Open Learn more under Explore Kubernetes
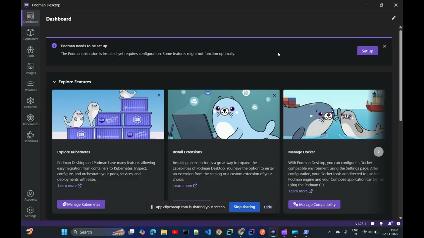The width and height of the screenshot is (424, 238). [x=70, y=185]
